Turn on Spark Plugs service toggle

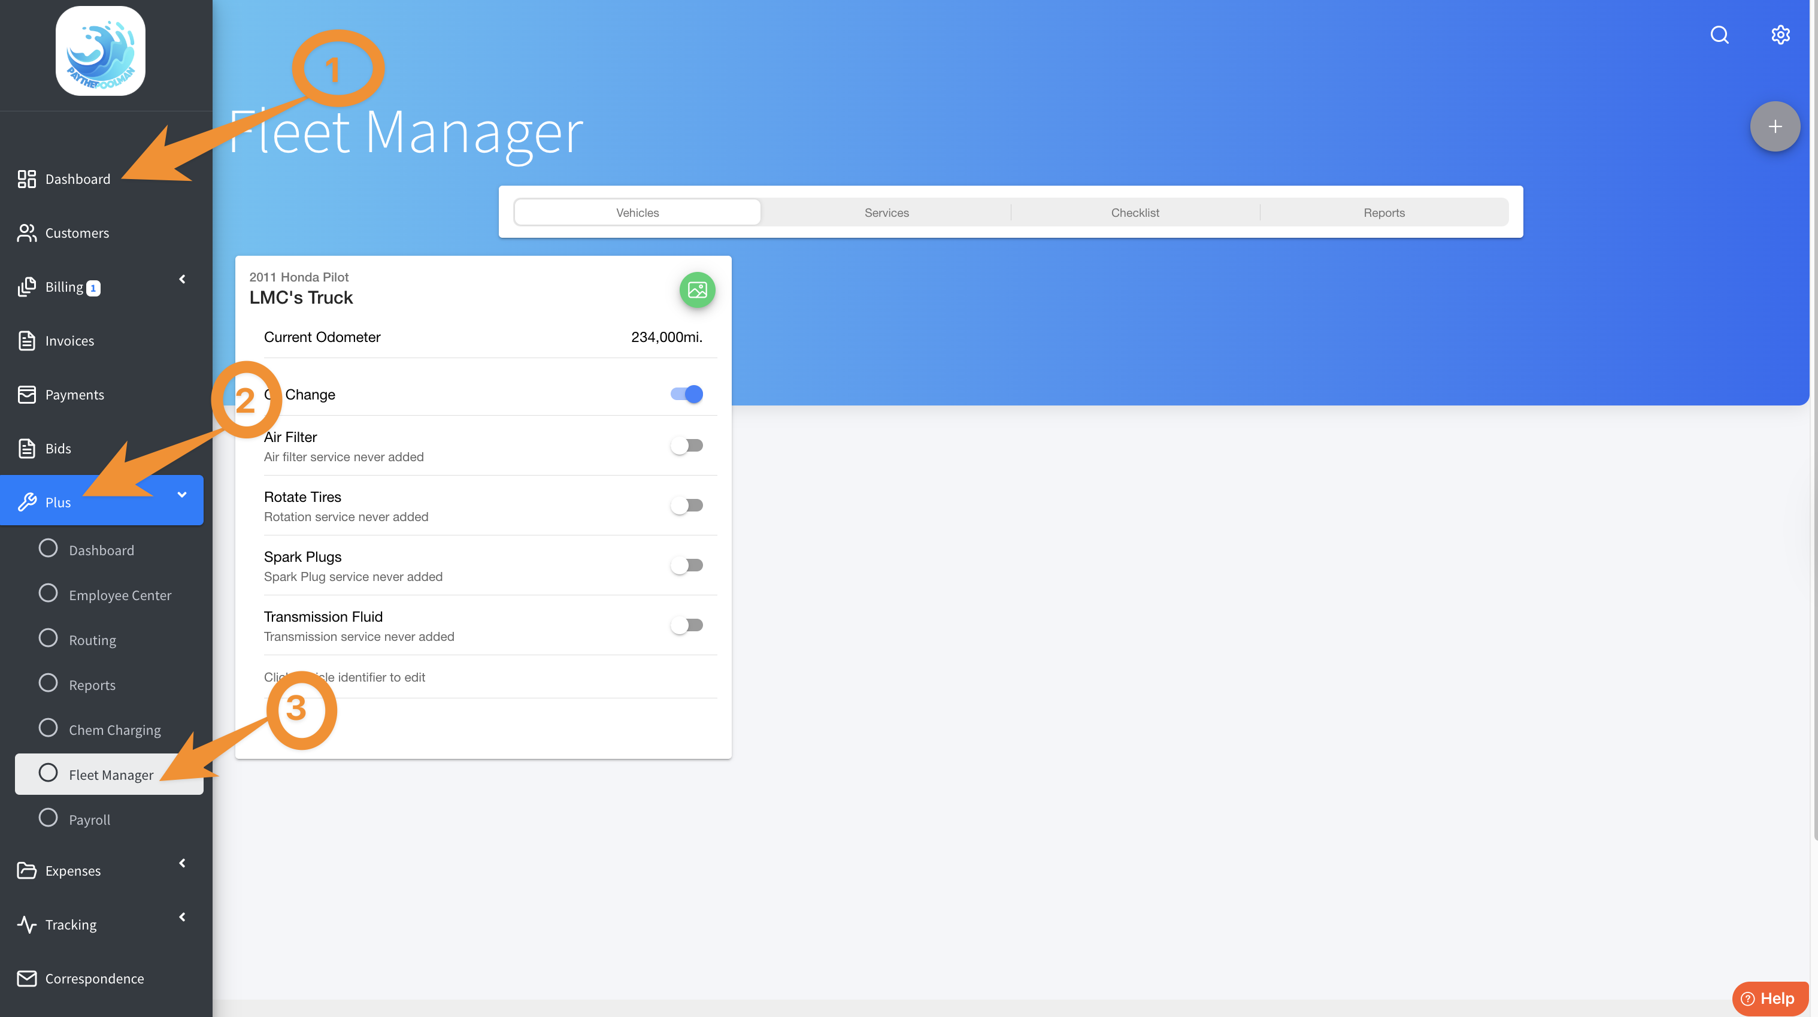coord(686,565)
